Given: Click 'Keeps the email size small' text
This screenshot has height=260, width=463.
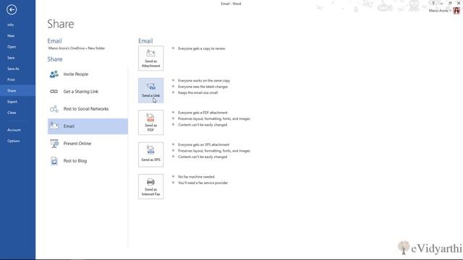Looking at the screenshot, I should [x=197, y=92].
